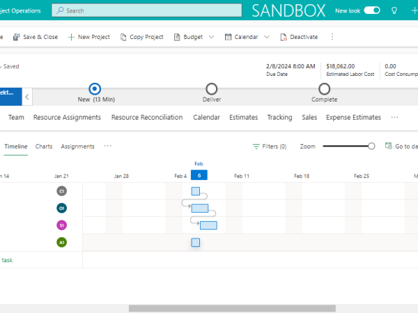Click the Zoom slider track
This screenshot has height=313, width=418.
coord(346,146)
